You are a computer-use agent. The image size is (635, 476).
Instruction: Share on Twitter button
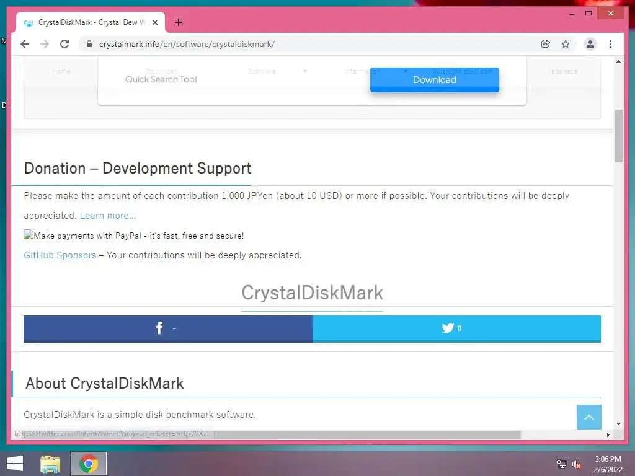click(x=457, y=328)
